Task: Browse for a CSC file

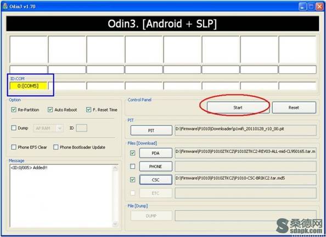Action: pyautogui.click(x=155, y=179)
